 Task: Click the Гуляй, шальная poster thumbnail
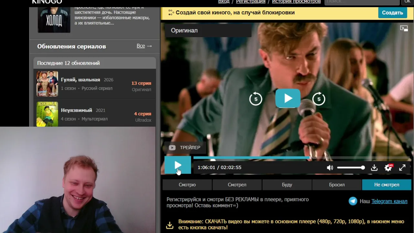tap(47, 84)
